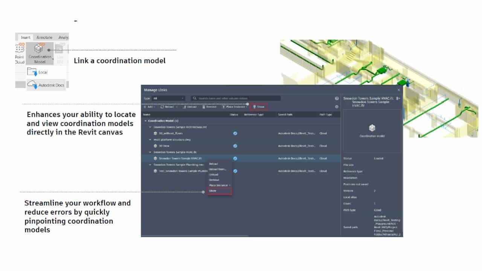Click the Remove toolbar button with trash icon
Image resolution: width=482 pixels, height=271 pixels.
click(209, 107)
